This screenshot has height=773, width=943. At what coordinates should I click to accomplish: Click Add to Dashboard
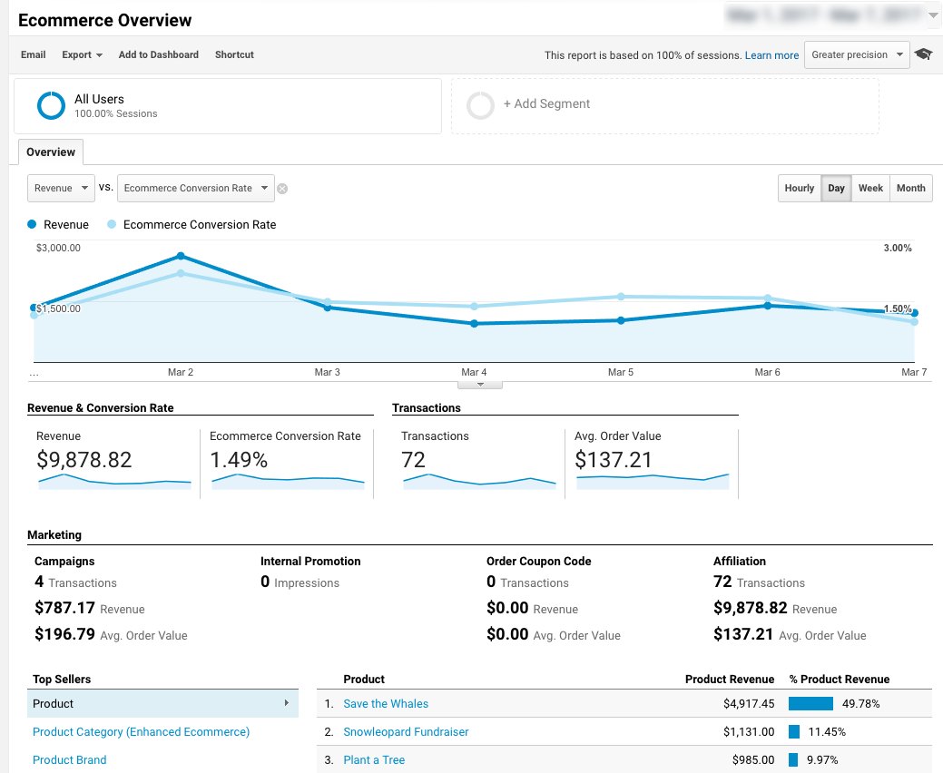pyautogui.click(x=158, y=54)
